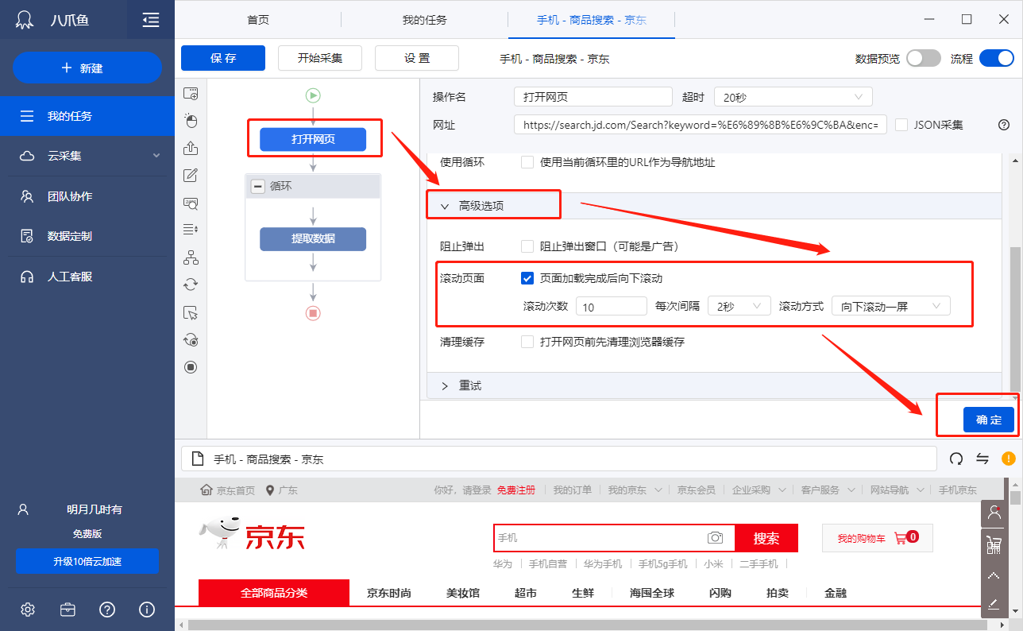Open the 每次间隔 2秒 dropdown

click(739, 306)
